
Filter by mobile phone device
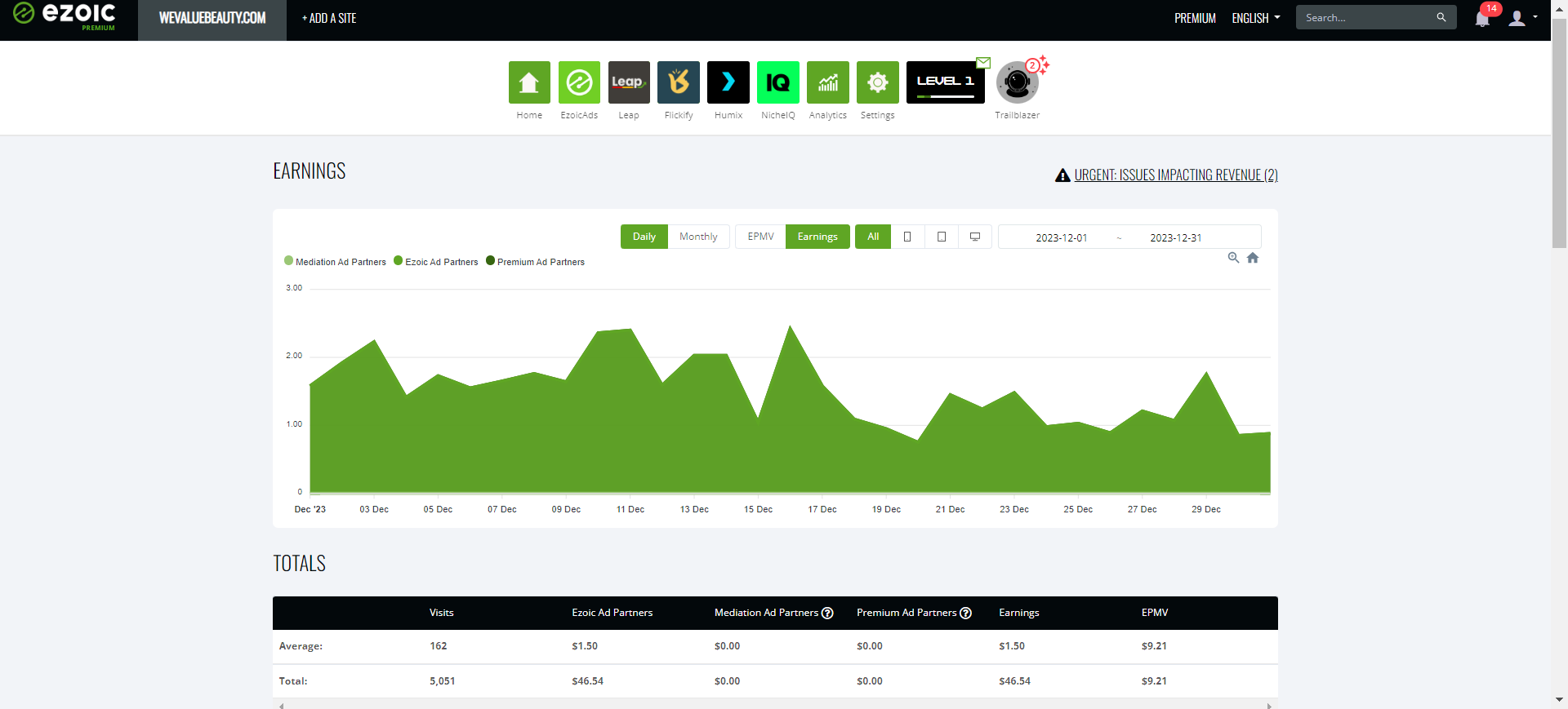(x=907, y=237)
